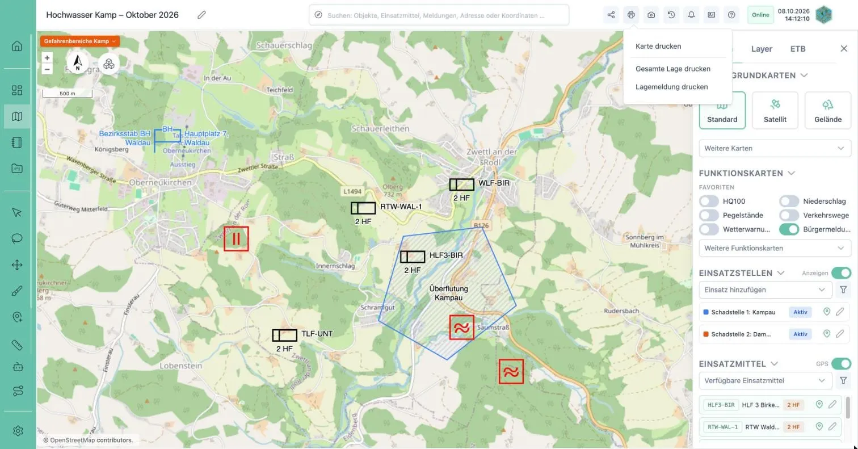Screen dimensions: 858x449
Task: Open the home icon in left sidebar
Action: [x=17, y=46]
